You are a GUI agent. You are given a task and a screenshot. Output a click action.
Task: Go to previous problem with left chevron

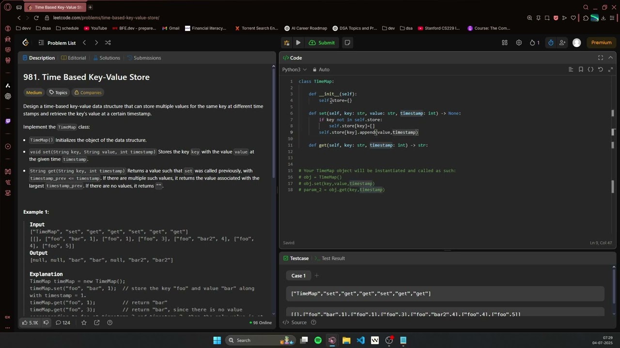coord(84,43)
